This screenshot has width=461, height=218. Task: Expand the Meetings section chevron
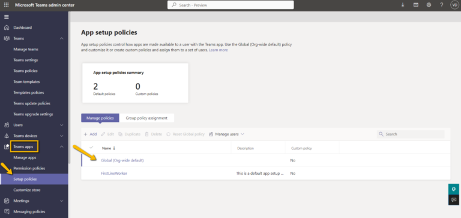(x=61, y=201)
